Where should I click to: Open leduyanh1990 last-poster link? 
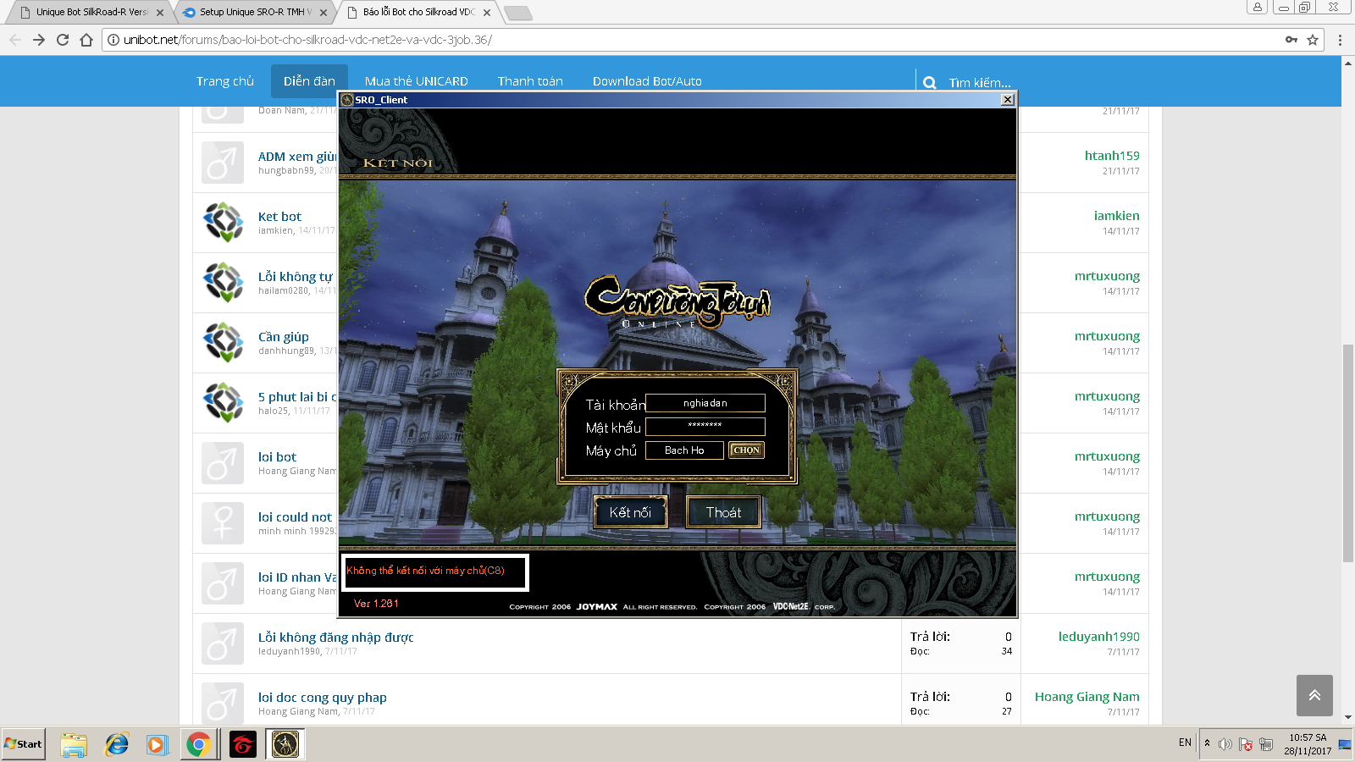point(1098,637)
